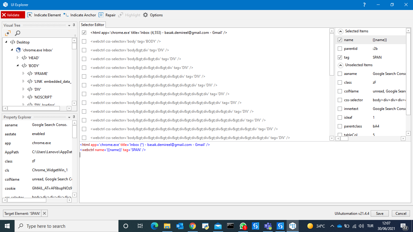Screen dimensions: 413x232
Task: Open help with the question mark icon
Action: tap(364, 5)
